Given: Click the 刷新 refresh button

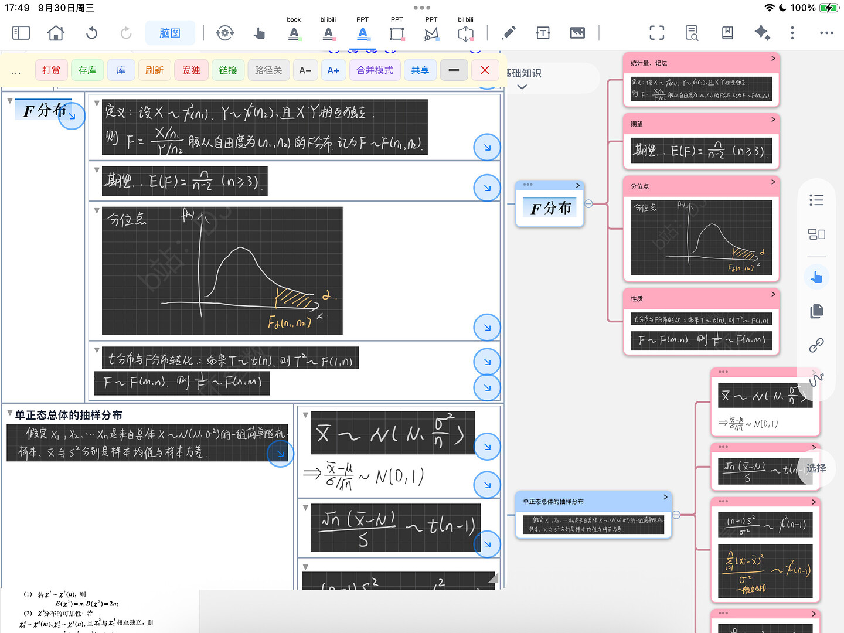Looking at the screenshot, I should 154,70.
